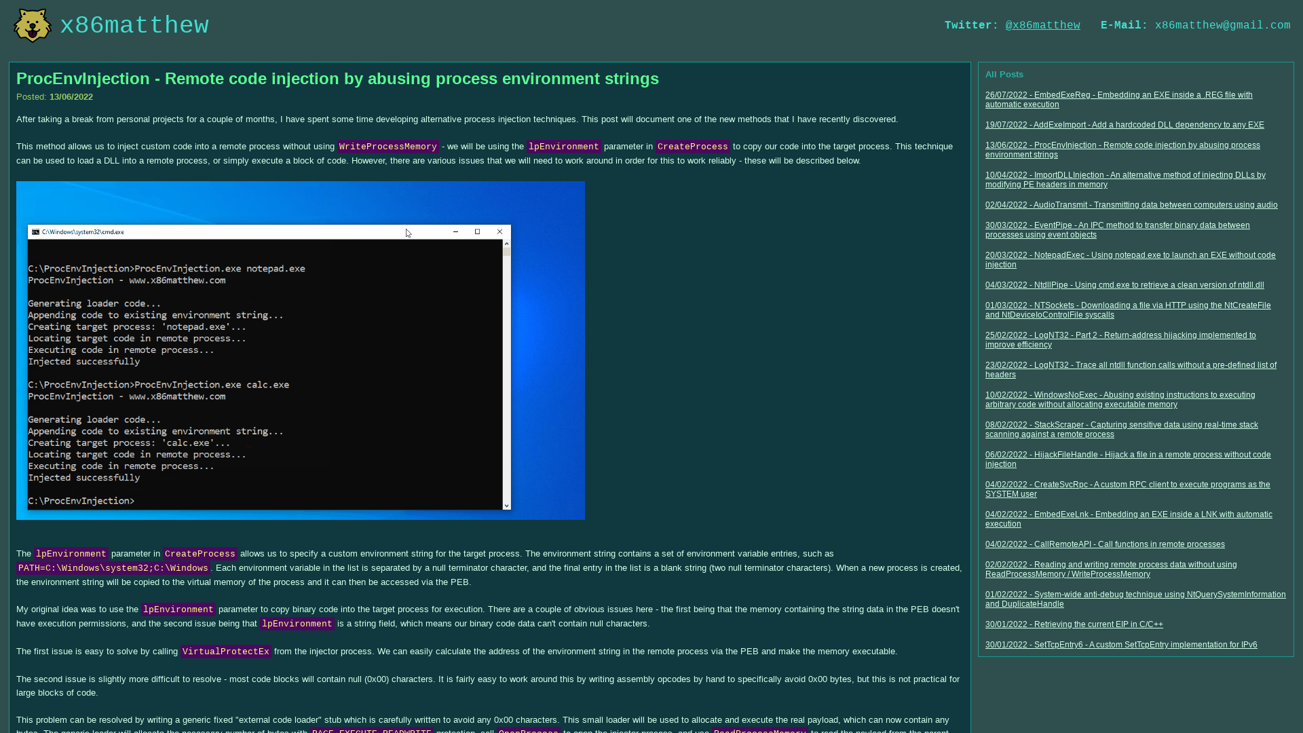Open the HijackFileHandle post link
The width and height of the screenshot is (1303, 733).
[1127, 459]
